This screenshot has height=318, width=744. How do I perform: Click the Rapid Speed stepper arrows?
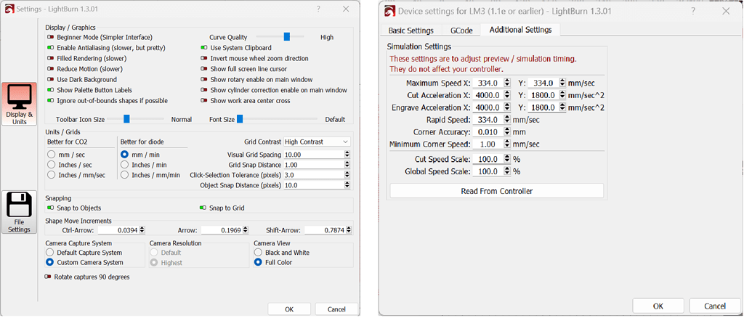pyautogui.click(x=508, y=120)
